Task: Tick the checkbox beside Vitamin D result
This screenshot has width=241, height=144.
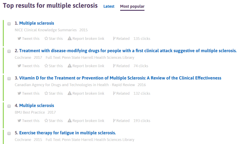Action: pos(9,78)
